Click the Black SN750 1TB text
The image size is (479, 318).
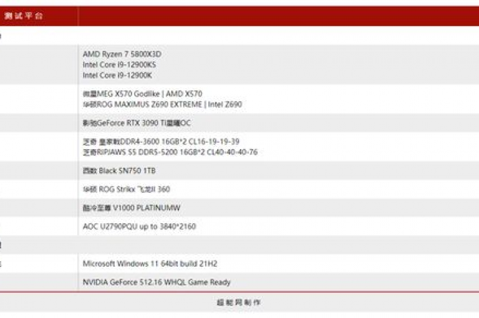pyautogui.click(x=119, y=171)
